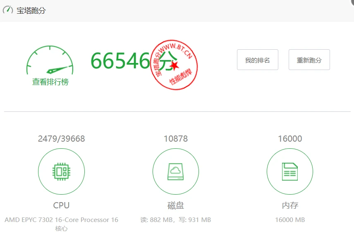Click the 16000 MB memory size text
The image size is (354, 251).
290,220
